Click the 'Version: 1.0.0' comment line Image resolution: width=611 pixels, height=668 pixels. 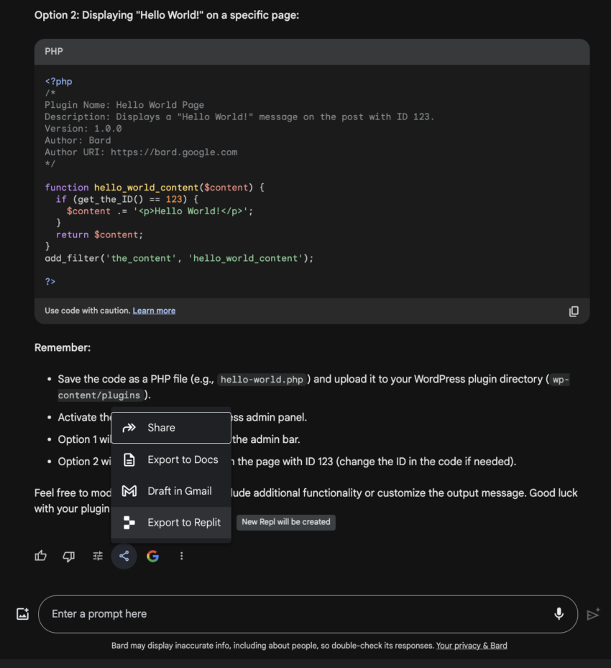pyautogui.click(x=83, y=129)
